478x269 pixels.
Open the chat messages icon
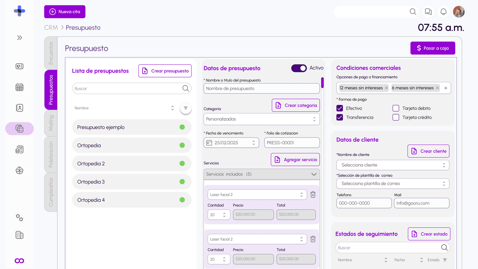pyautogui.click(x=428, y=12)
